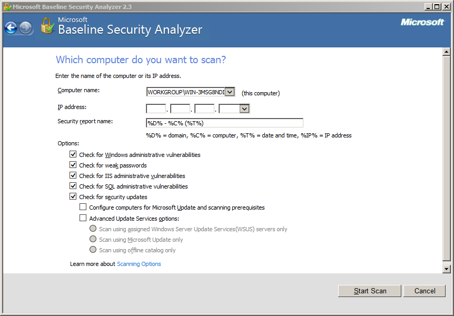Toggle Check for IIS administrative vulnerabilities
The width and height of the screenshot is (454, 316).
73,175
